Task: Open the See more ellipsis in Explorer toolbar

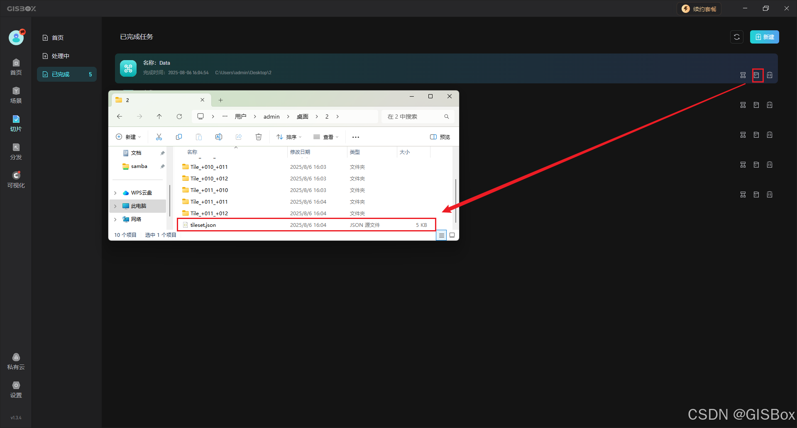Action: 356,137
